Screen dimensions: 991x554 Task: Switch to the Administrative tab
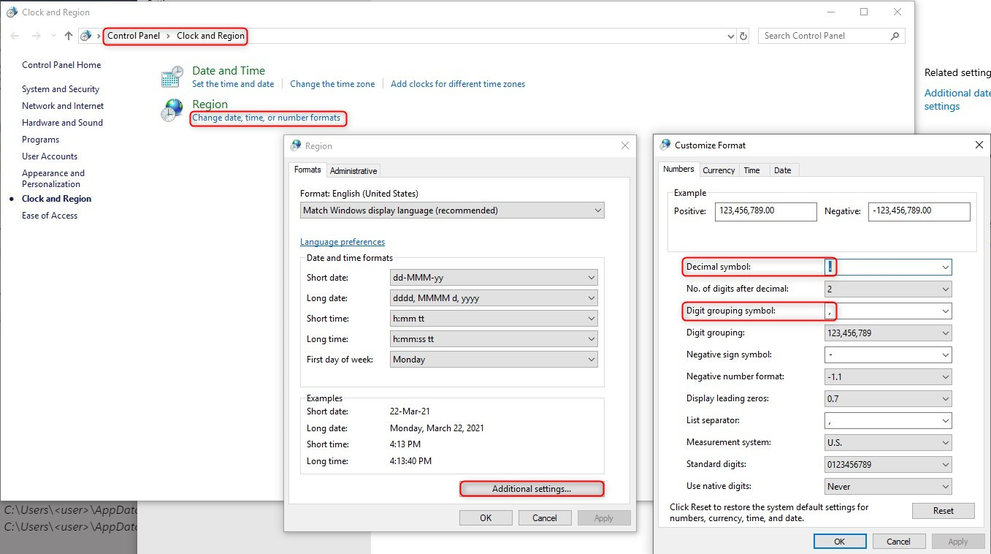[353, 170]
